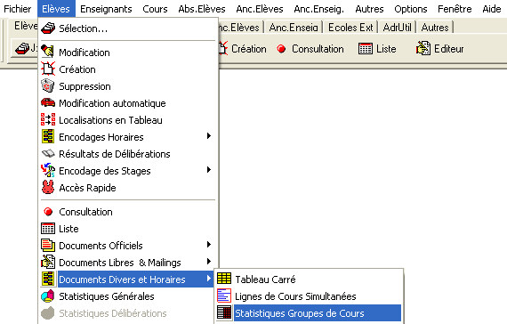
Task: Click the partly hidden toolbar button at left
Action: (x=25, y=49)
